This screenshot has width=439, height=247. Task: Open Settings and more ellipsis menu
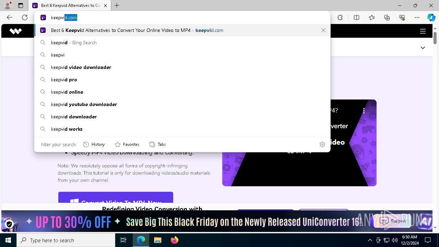tap(417, 17)
